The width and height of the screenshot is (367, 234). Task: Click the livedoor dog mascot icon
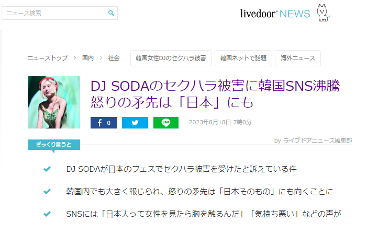tap(323, 13)
